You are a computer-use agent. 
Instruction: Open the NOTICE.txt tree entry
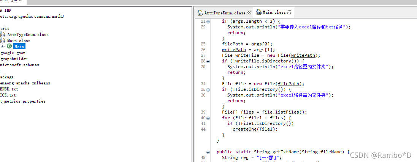(8, 95)
